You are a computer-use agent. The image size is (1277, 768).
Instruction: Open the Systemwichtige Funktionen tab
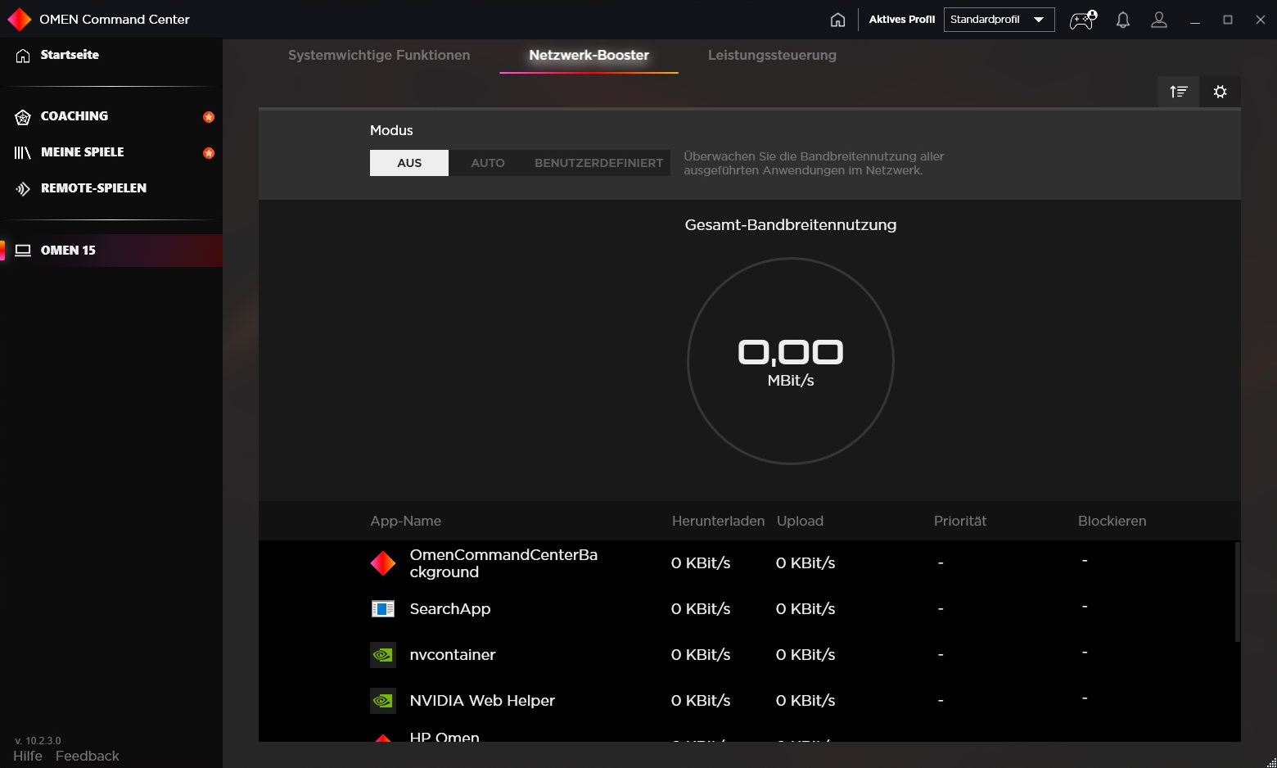379,55
